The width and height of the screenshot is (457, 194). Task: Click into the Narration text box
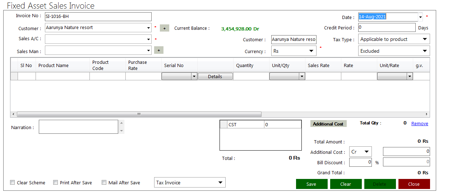78,127
